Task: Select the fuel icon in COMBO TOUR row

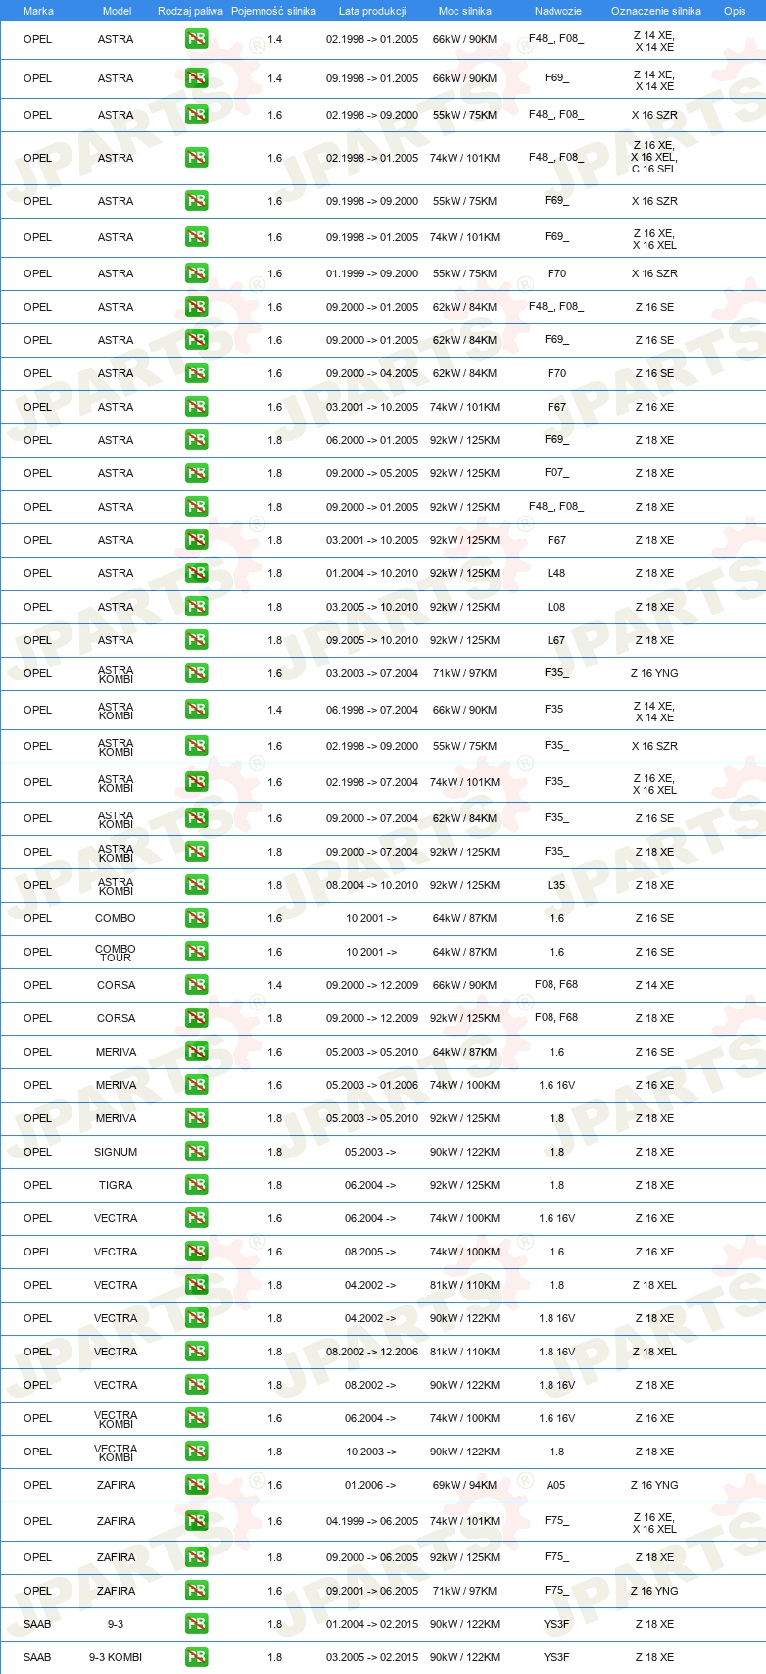Action: [x=196, y=952]
